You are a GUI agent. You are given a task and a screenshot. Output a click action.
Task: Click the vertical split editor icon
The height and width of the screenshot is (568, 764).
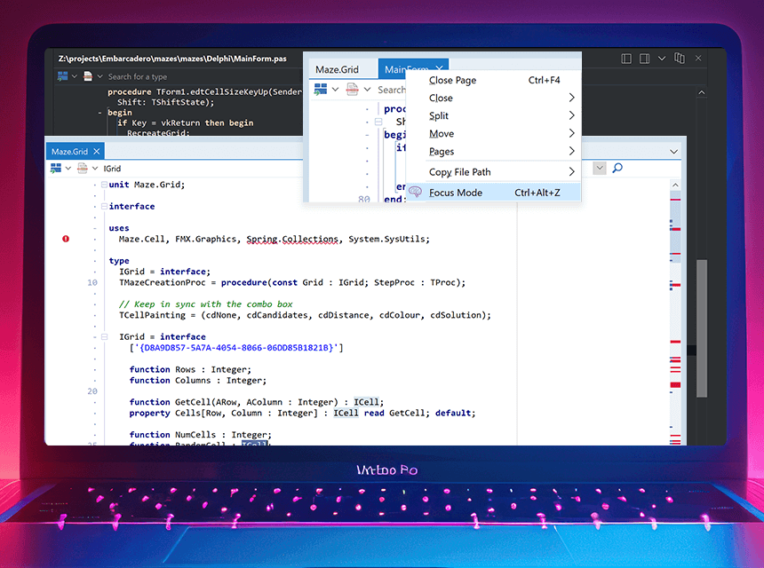[644, 58]
